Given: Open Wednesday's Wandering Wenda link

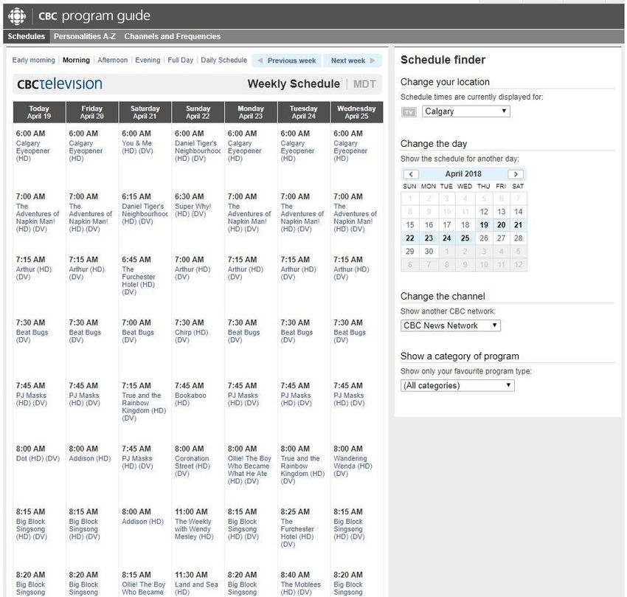Looking at the screenshot, I should pos(353,466).
